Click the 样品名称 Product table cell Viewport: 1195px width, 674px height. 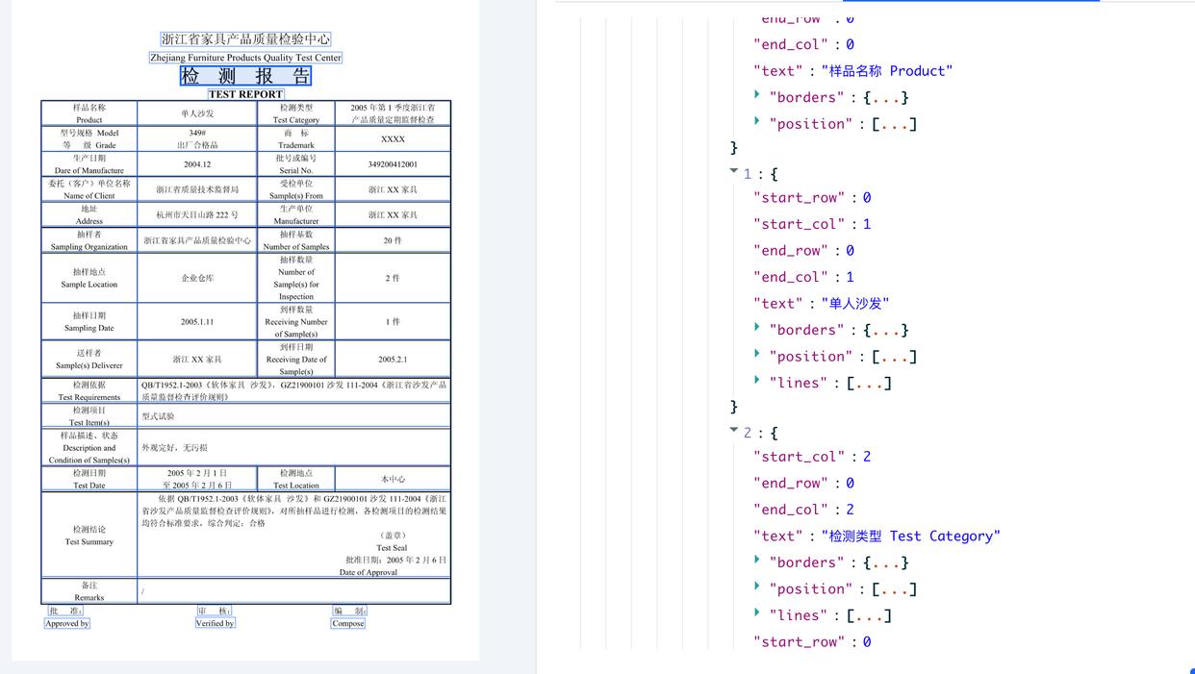[89, 113]
